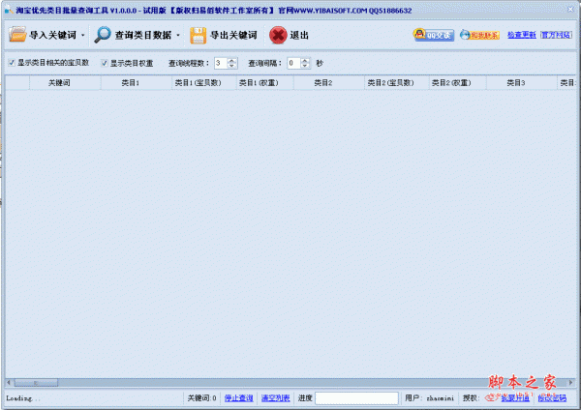
Task: Click the 导出关键词 button label
Action: click(233, 35)
